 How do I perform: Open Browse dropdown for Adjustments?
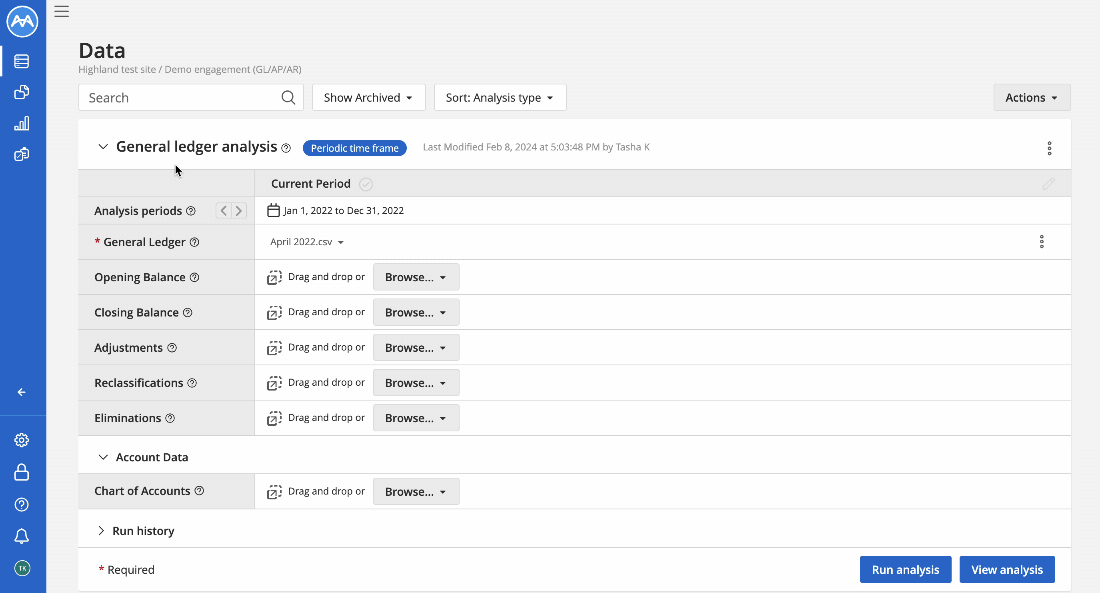coord(416,348)
